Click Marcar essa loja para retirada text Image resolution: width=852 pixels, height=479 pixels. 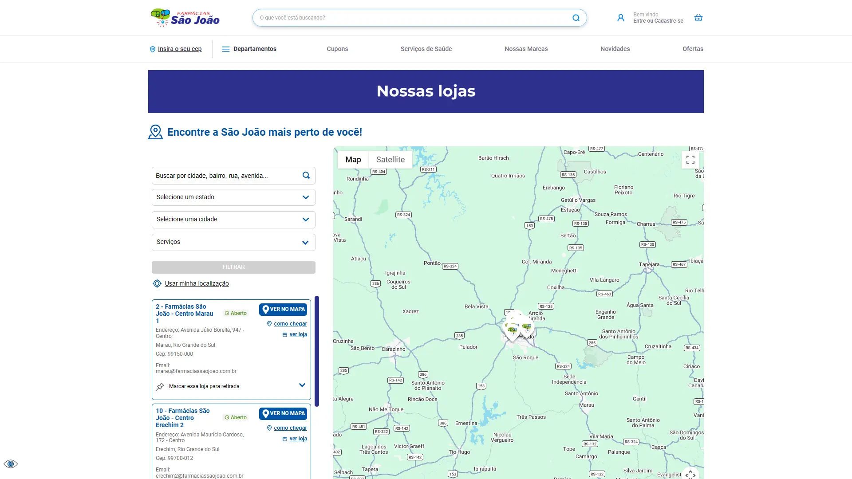[204, 386]
